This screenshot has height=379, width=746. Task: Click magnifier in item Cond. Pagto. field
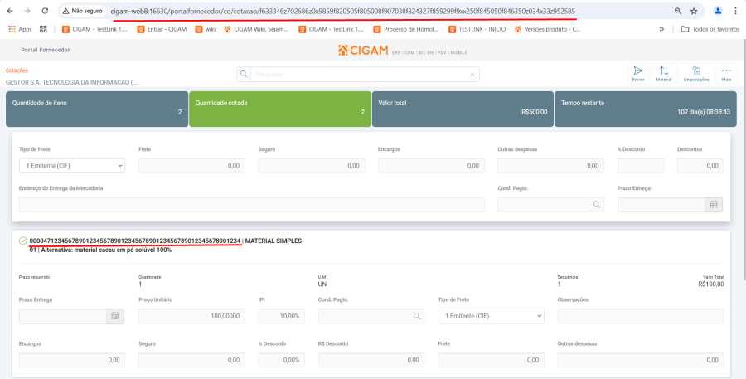point(417,316)
